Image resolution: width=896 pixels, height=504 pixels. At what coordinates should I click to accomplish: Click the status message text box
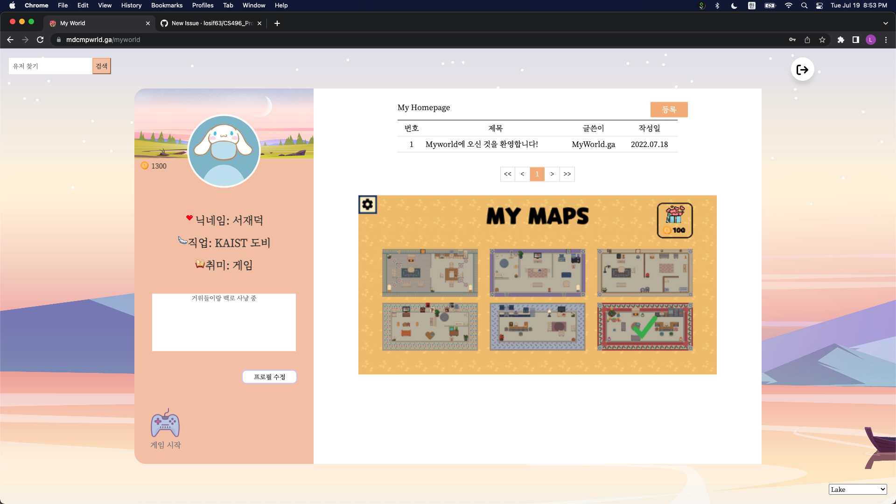coord(224,322)
